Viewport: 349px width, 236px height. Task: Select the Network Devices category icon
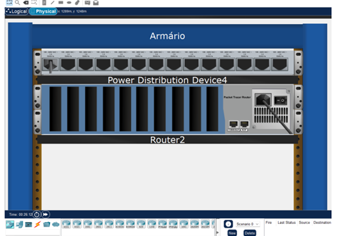(x=10, y=225)
